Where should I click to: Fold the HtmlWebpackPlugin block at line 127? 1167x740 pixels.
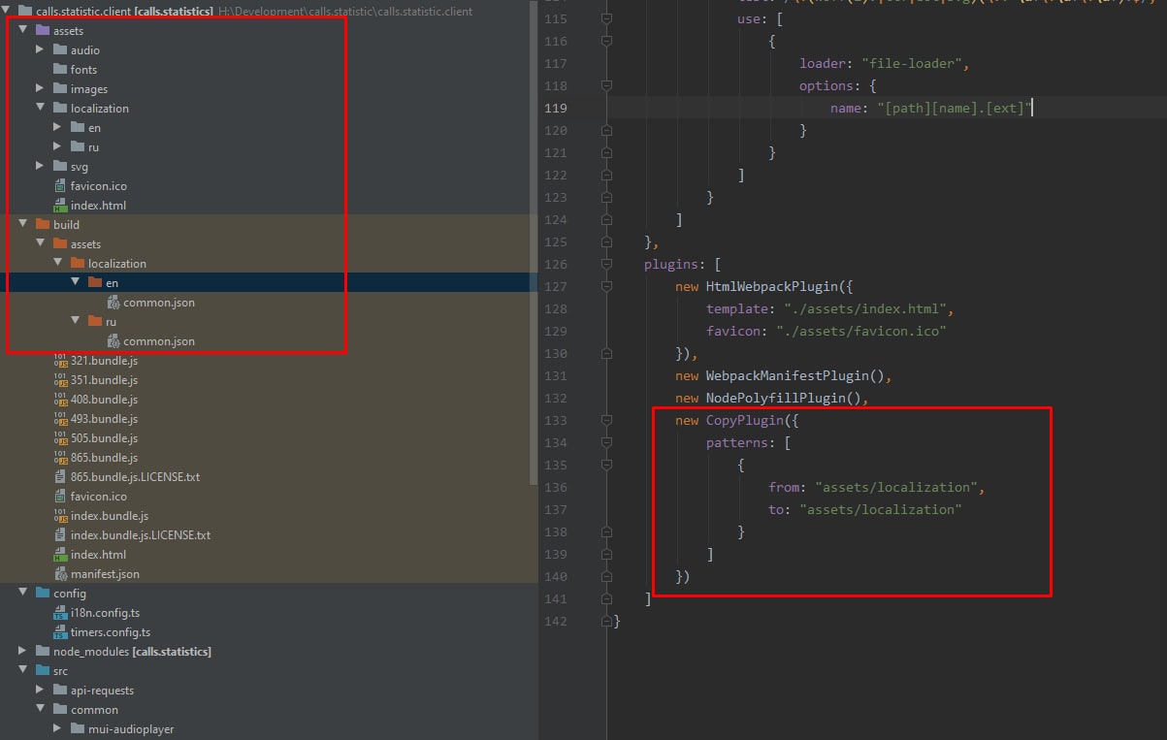coord(606,286)
